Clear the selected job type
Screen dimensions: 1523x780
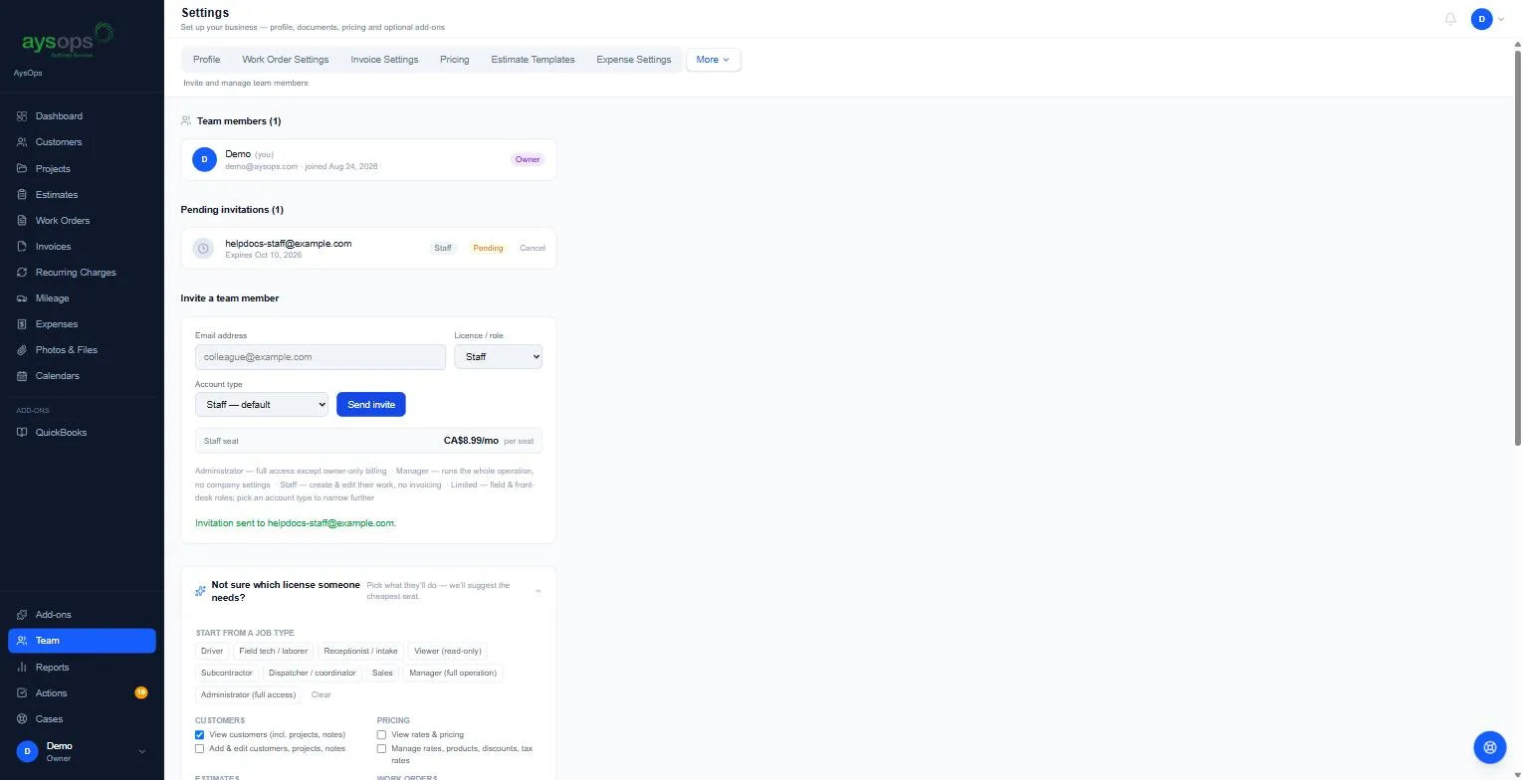pyautogui.click(x=321, y=695)
